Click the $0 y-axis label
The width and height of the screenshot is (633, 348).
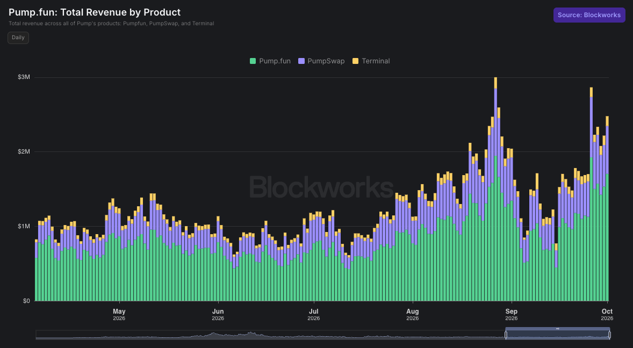point(26,301)
